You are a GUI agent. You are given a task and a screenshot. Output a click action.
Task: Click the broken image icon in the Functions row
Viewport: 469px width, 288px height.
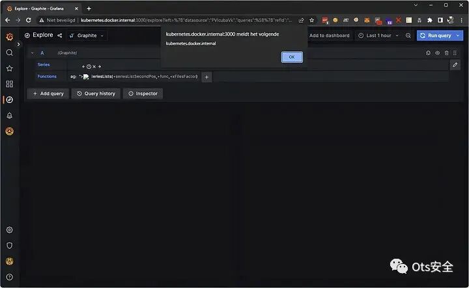pyautogui.click(x=86, y=77)
